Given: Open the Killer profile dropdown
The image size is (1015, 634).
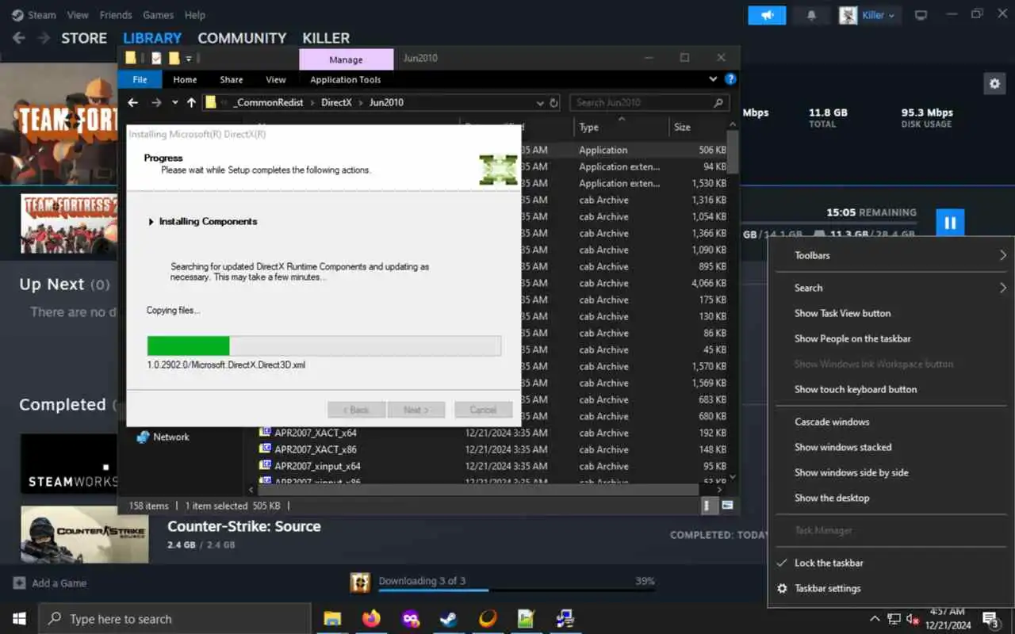Looking at the screenshot, I should pos(868,15).
